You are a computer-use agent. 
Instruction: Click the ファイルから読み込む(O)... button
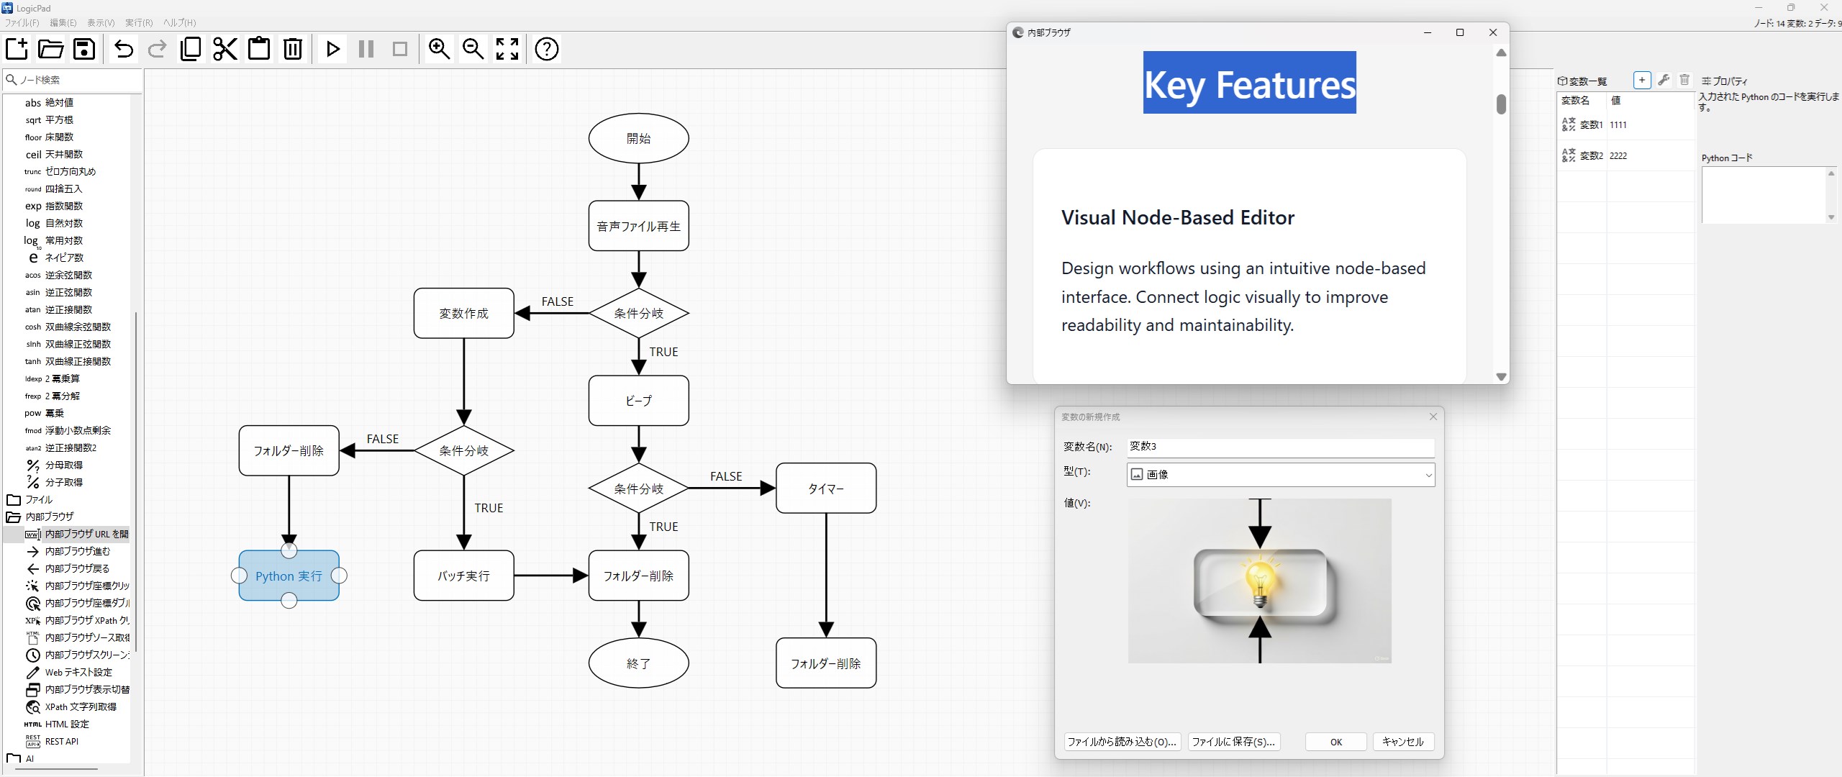(x=1122, y=742)
